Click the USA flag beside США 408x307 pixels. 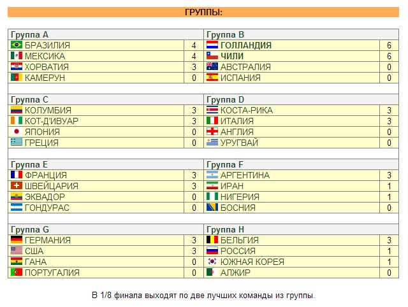(17, 251)
